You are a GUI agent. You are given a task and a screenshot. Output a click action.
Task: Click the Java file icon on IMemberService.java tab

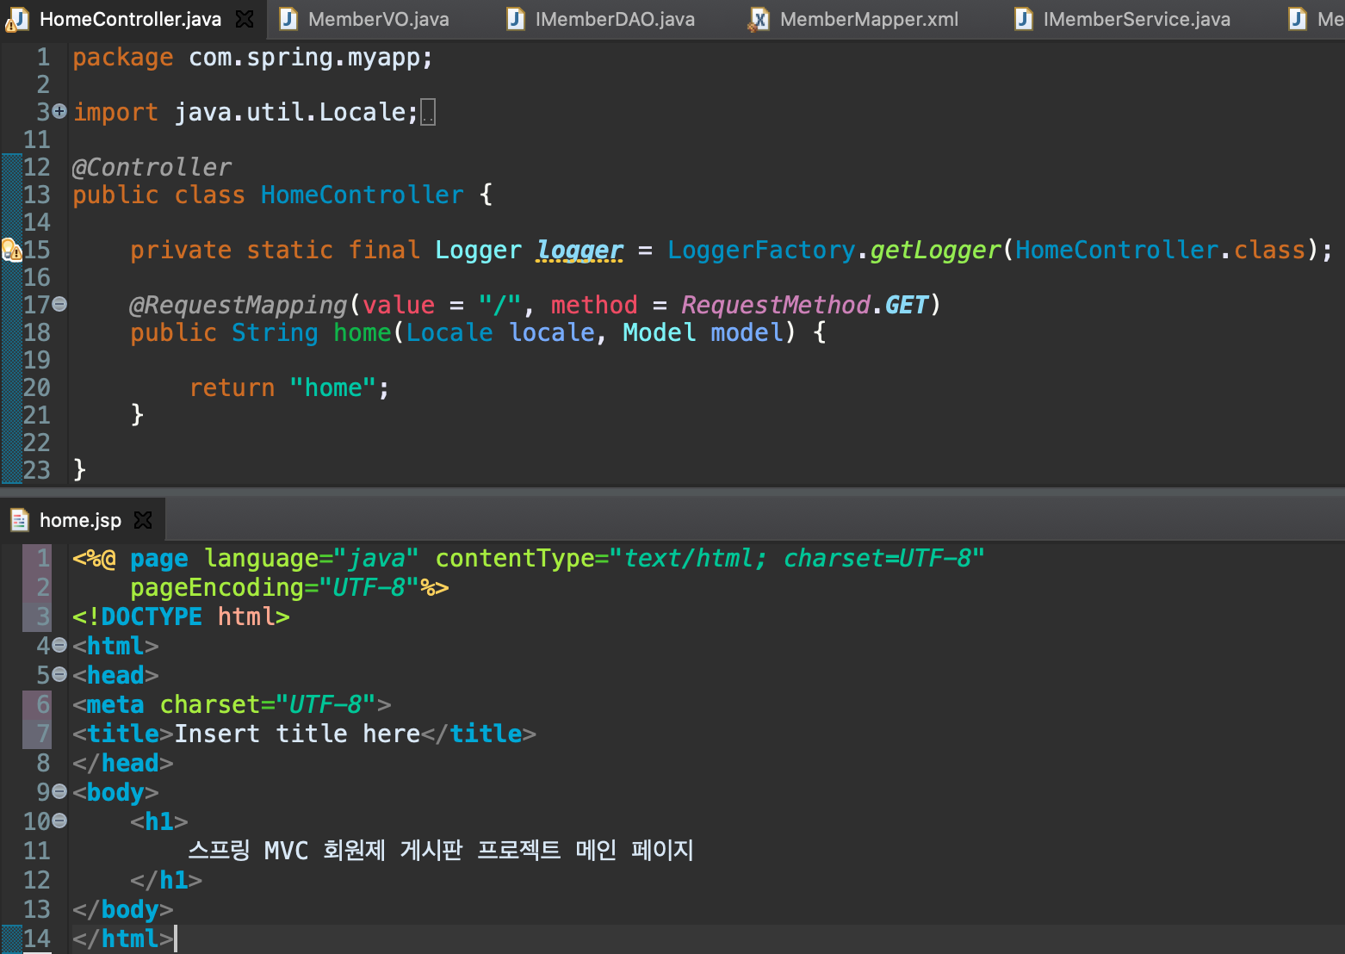tap(1023, 19)
